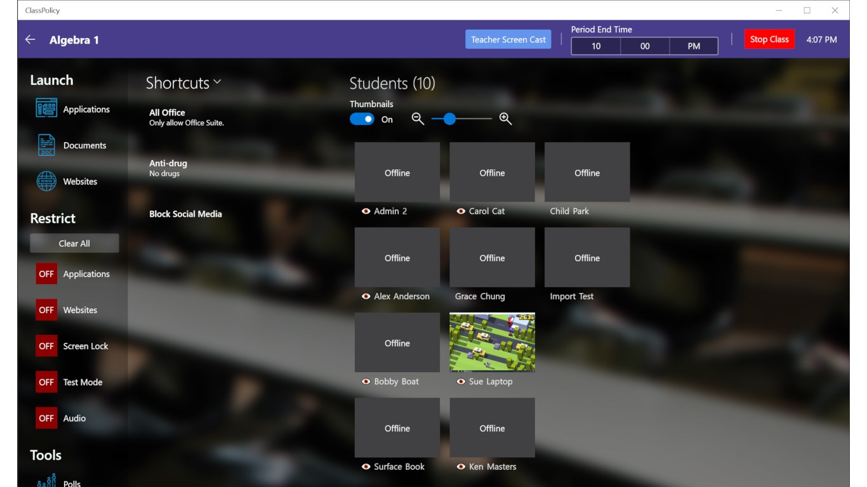Image resolution: width=867 pixels, height=487 pixels.
Task: Select the offline Carol Cat thumbnail
Action: [493, 172]
